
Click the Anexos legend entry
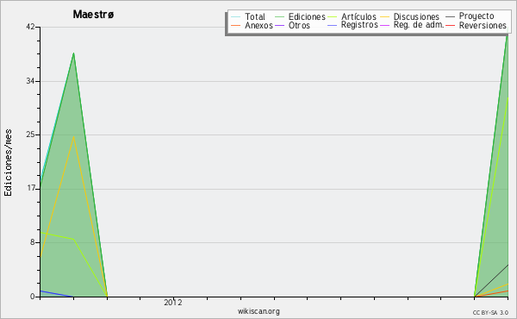tap(252, 25)
